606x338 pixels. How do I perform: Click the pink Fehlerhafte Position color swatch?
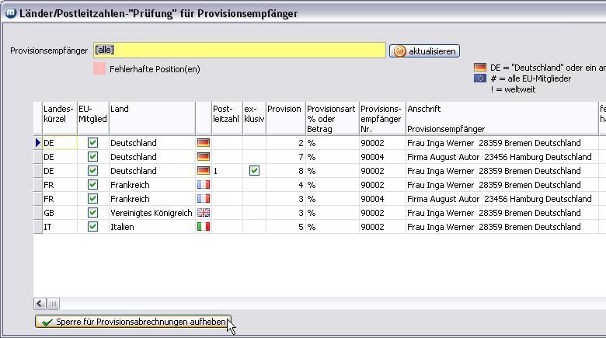[x=99, y=69]
